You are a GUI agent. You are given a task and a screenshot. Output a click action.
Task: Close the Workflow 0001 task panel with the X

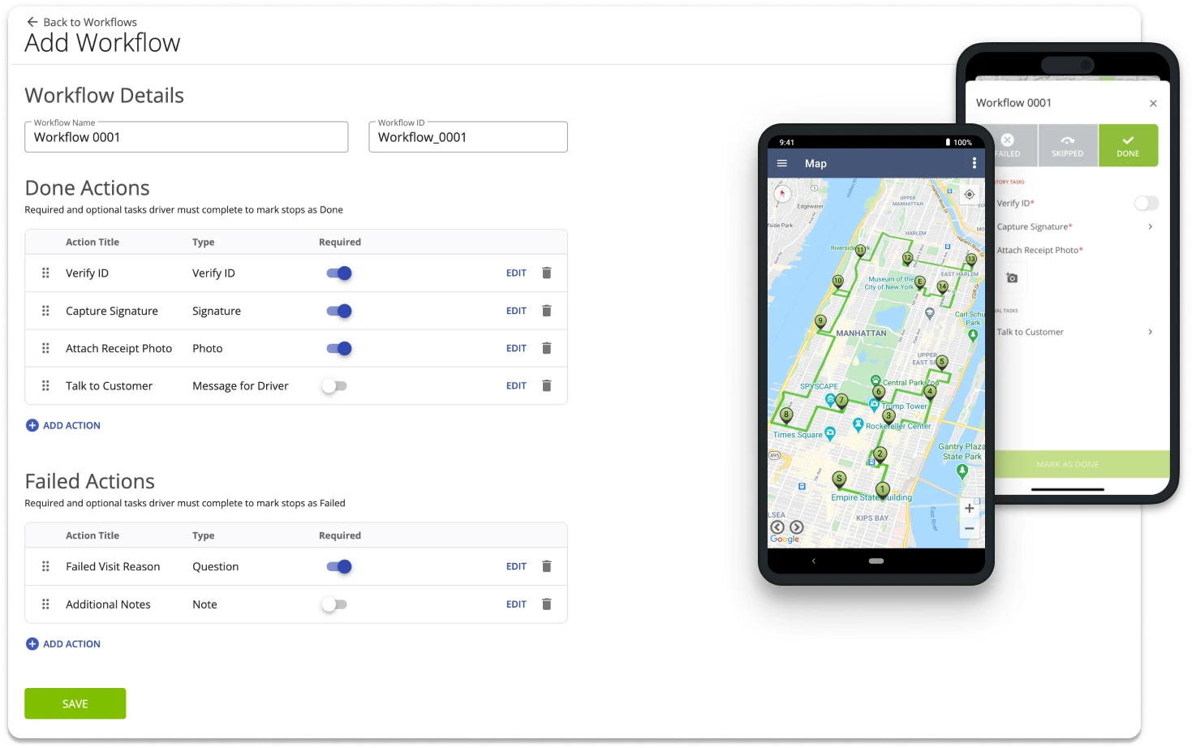(x=1153, y=103)
